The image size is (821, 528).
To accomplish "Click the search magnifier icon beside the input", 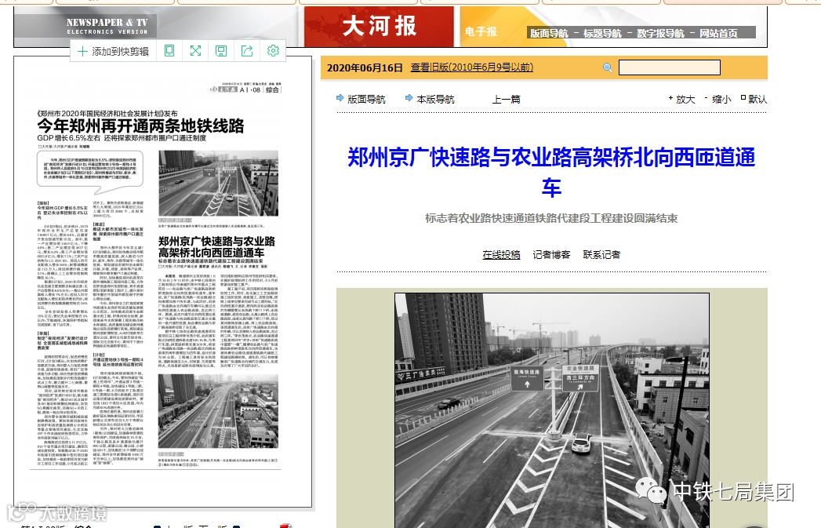I will (608, 67).
